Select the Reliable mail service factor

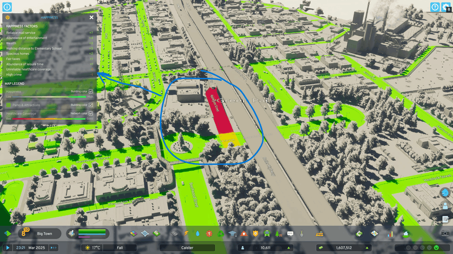(x=49, y=33)
